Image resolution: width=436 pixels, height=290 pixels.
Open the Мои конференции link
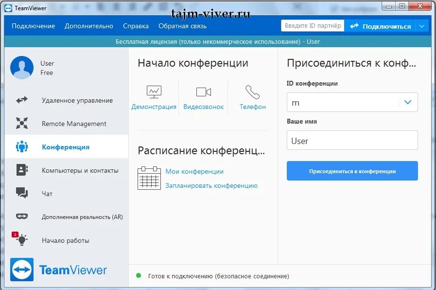[x=194, y=171]
